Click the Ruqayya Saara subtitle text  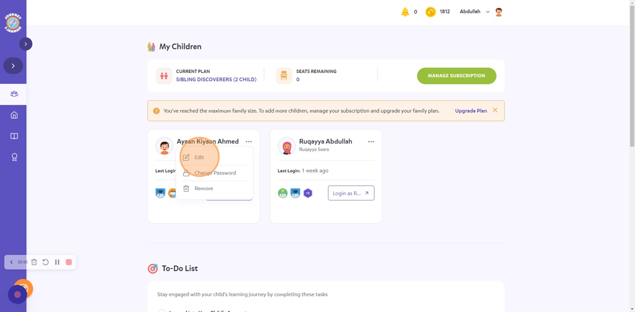[x=314, y=149]
